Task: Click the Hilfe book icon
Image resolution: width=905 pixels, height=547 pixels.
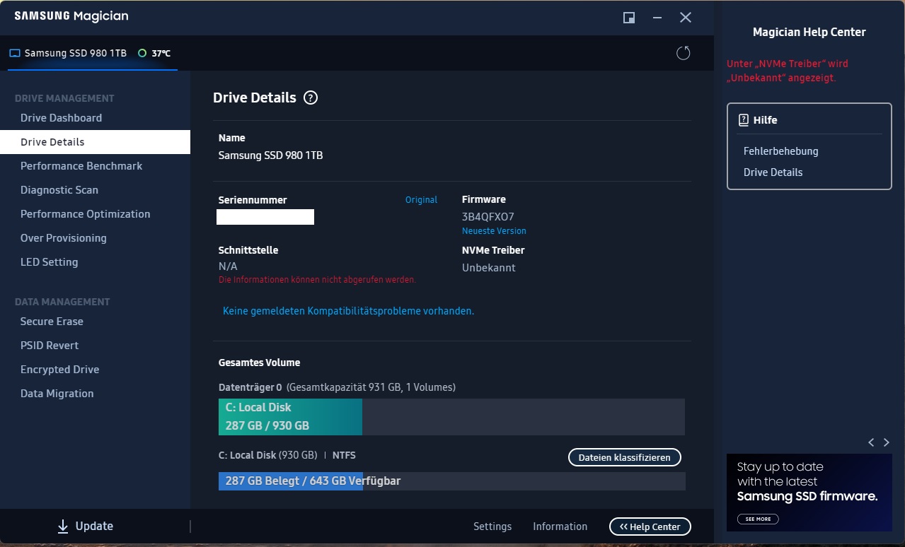Action: [x=744, y=120]
